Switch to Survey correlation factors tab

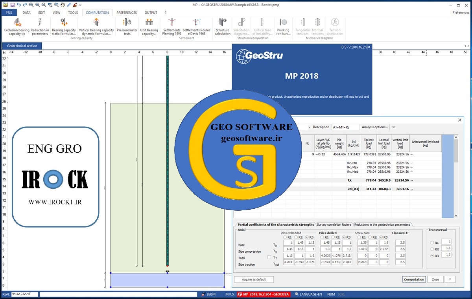(x=334, y=225)
